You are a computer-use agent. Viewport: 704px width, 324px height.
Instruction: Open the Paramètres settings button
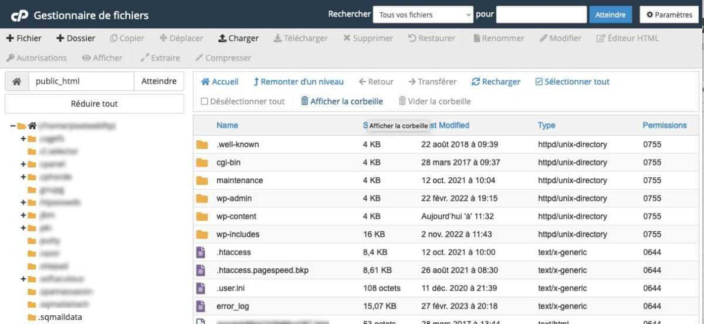(669, 15)
